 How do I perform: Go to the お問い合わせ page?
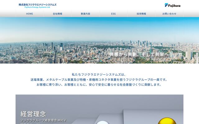pyautogui.click(x=169, y=14)
